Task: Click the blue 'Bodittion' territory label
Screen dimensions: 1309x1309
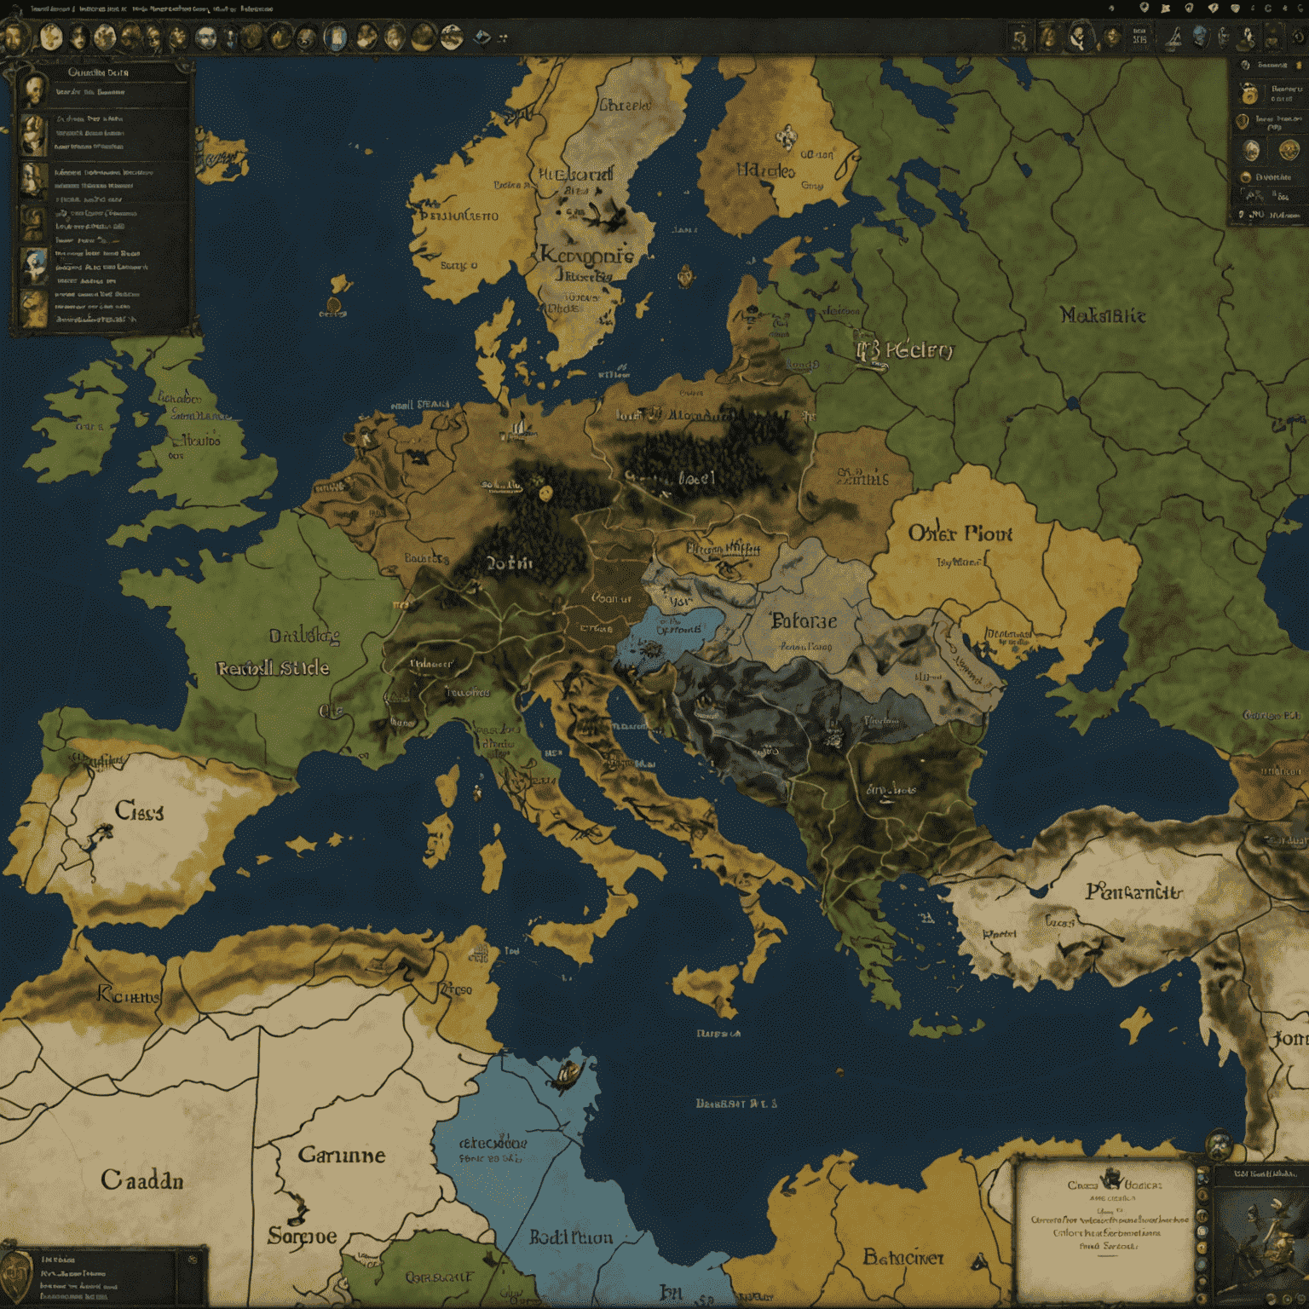Action: pyautogui.click(x=571, y=1237)
